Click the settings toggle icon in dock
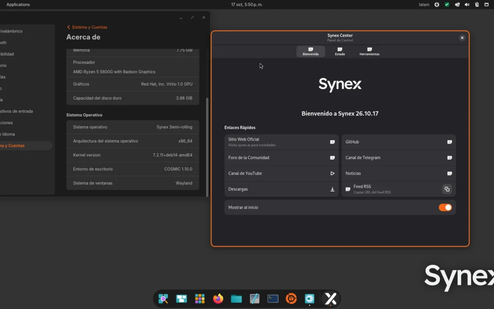Viewport: 494px width, 309px height. 309,298
